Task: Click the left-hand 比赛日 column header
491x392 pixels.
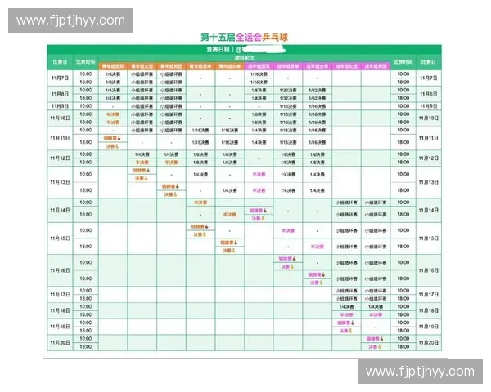Action: (x=60, y=62)
